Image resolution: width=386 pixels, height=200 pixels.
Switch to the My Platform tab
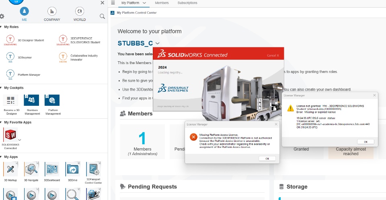click(130, 3)
